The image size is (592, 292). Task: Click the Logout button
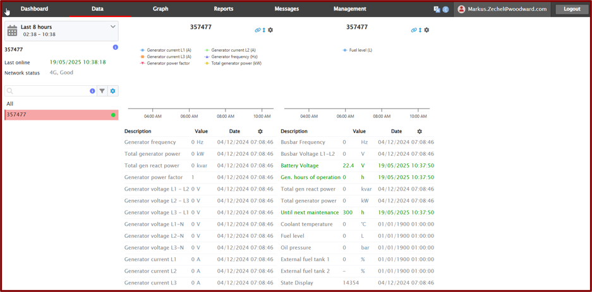[572, 9]
